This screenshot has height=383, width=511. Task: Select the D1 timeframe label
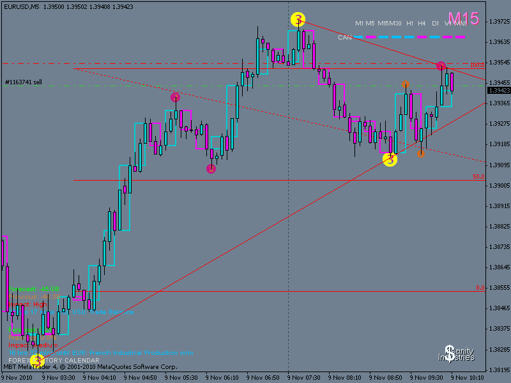(x=435, y=24)
